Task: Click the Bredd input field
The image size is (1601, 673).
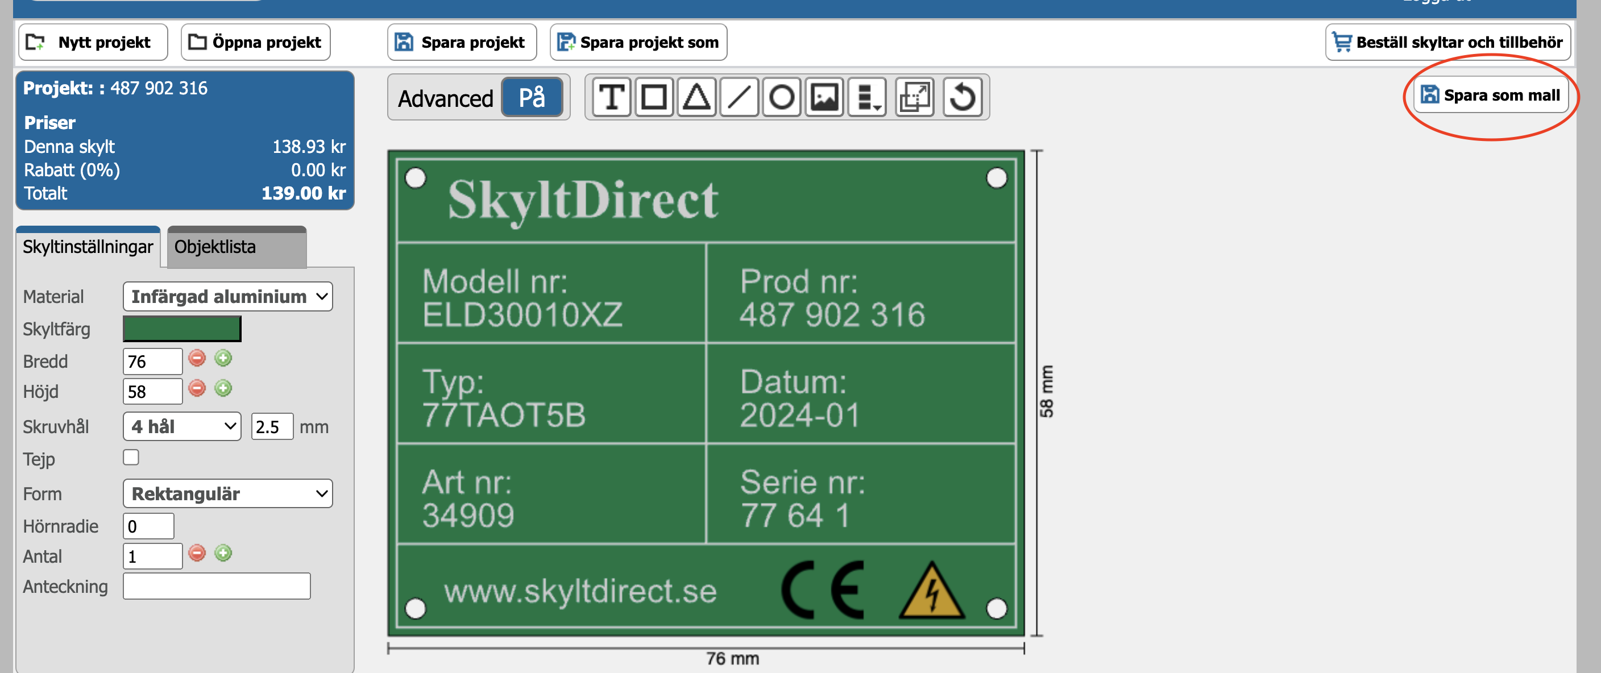Action: click(x=153, y=361)
